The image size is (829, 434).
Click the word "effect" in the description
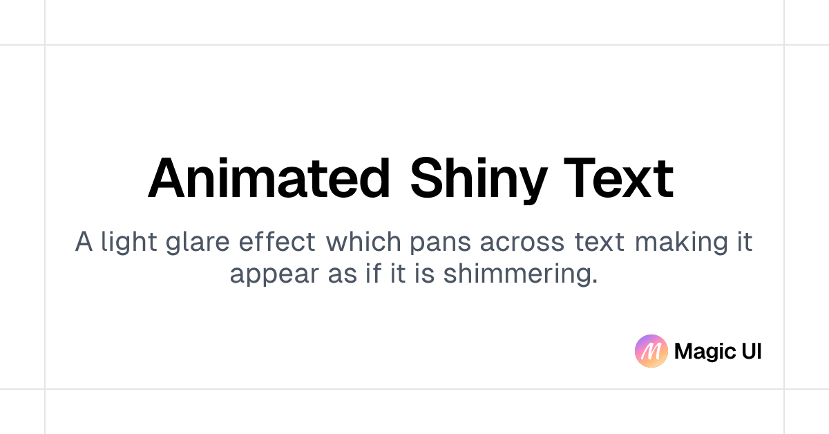click(277, 243)
